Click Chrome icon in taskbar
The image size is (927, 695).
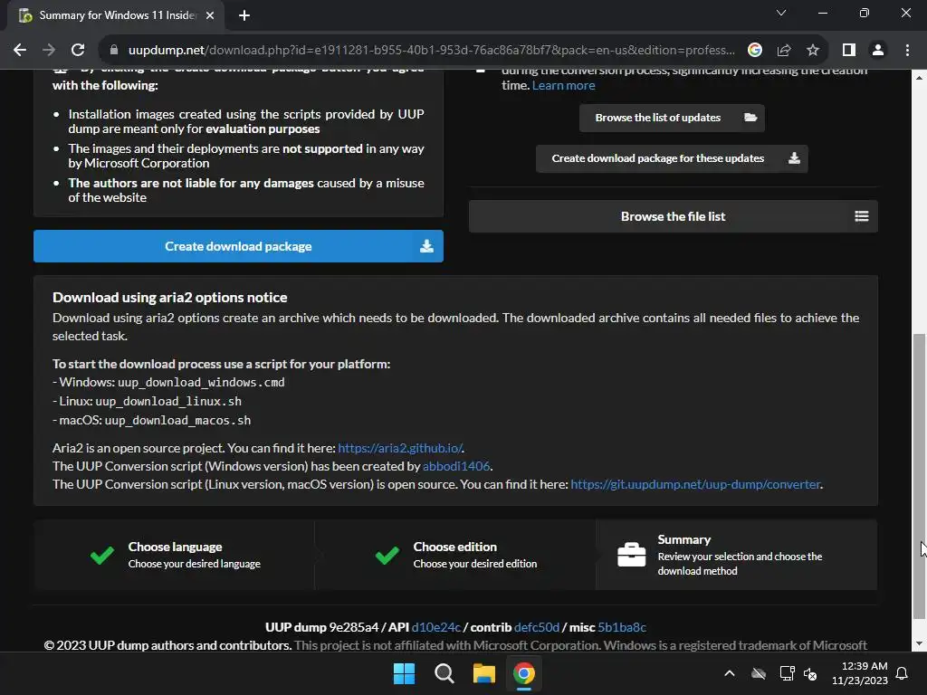524,673
